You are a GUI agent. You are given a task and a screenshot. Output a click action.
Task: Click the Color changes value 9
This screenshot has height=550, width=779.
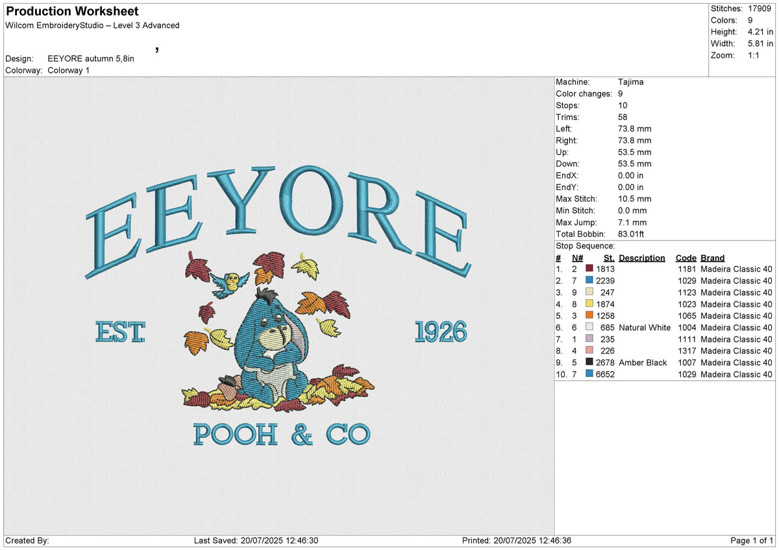(621, 94)
